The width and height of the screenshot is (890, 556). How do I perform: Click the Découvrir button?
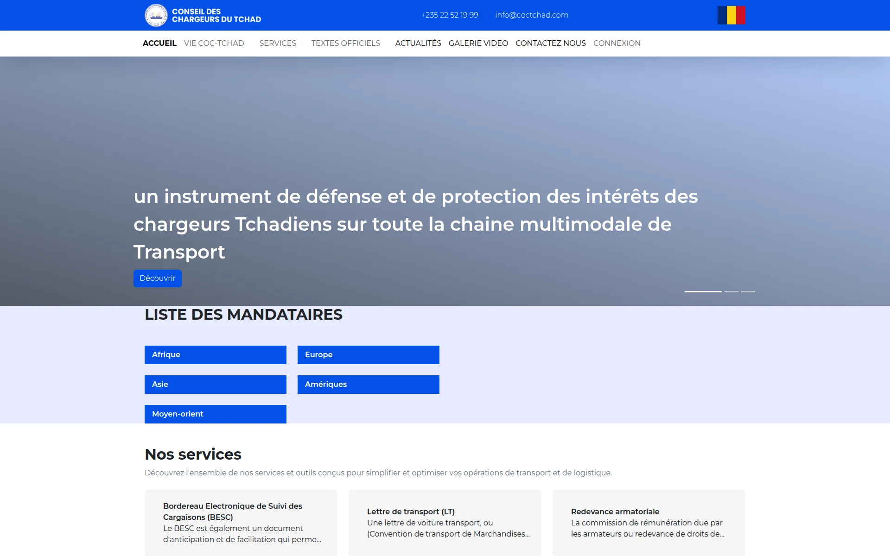coord(158,278)
